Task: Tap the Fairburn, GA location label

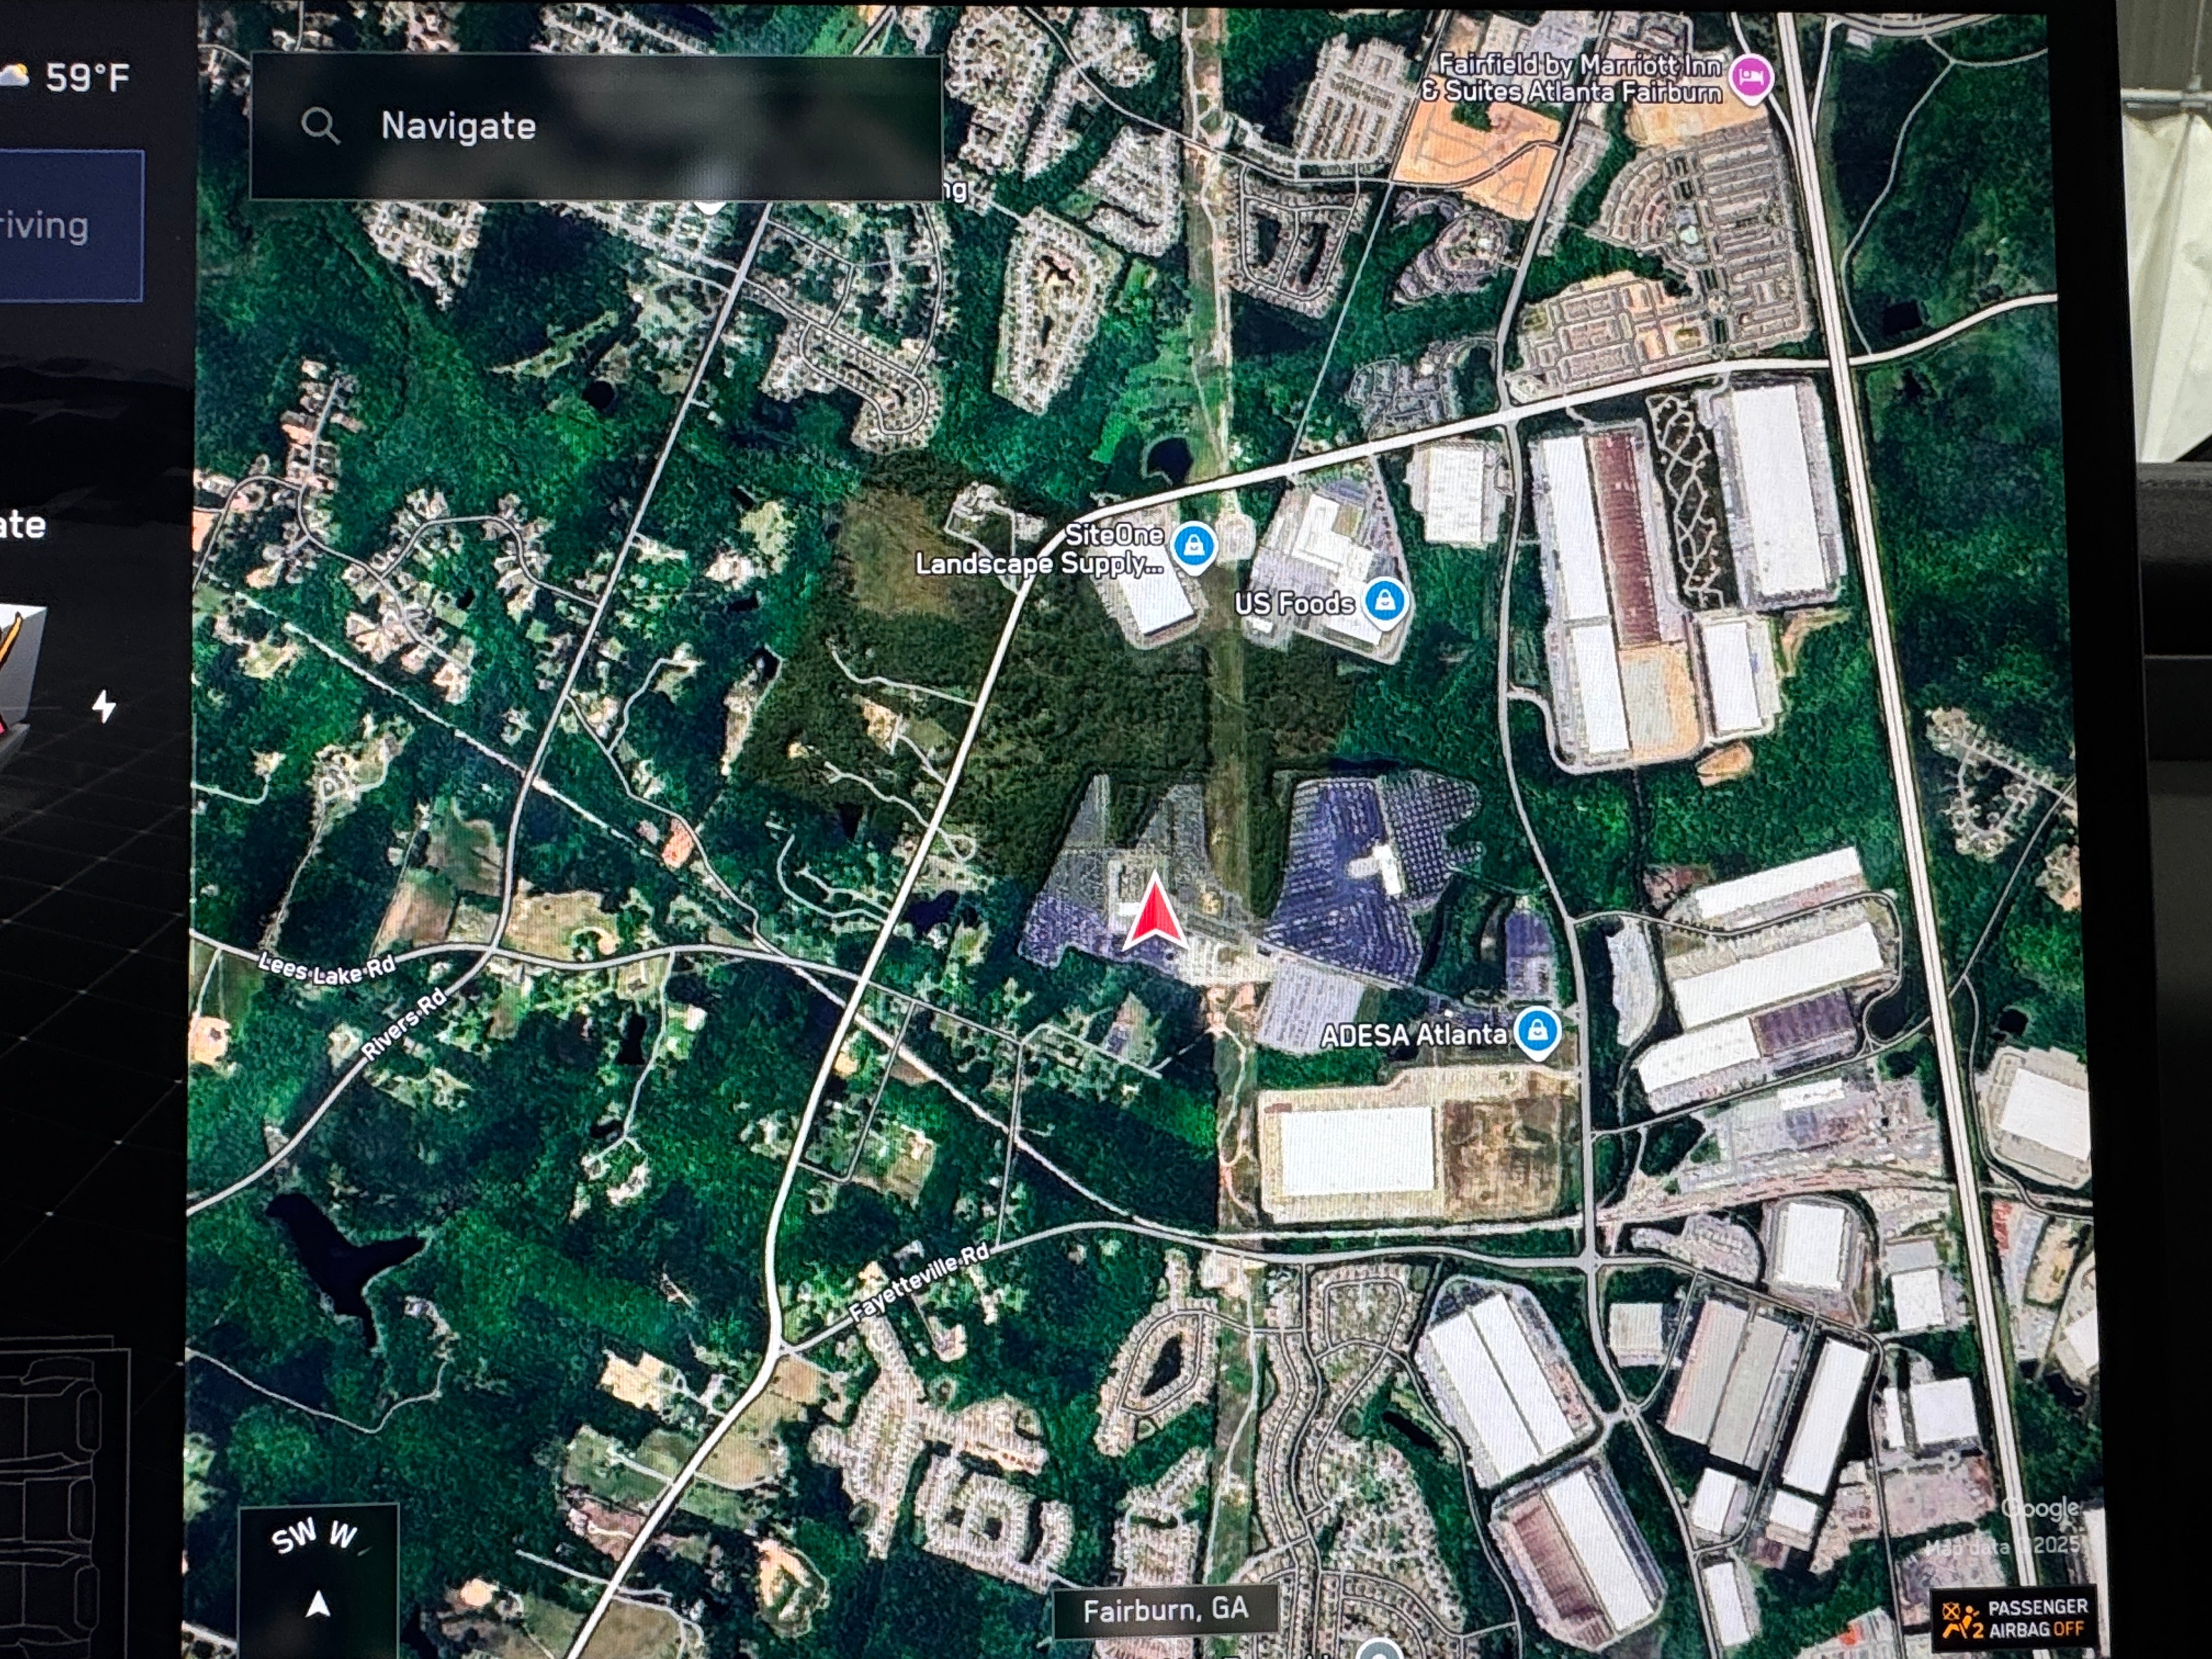Action: [1165, 1609]
